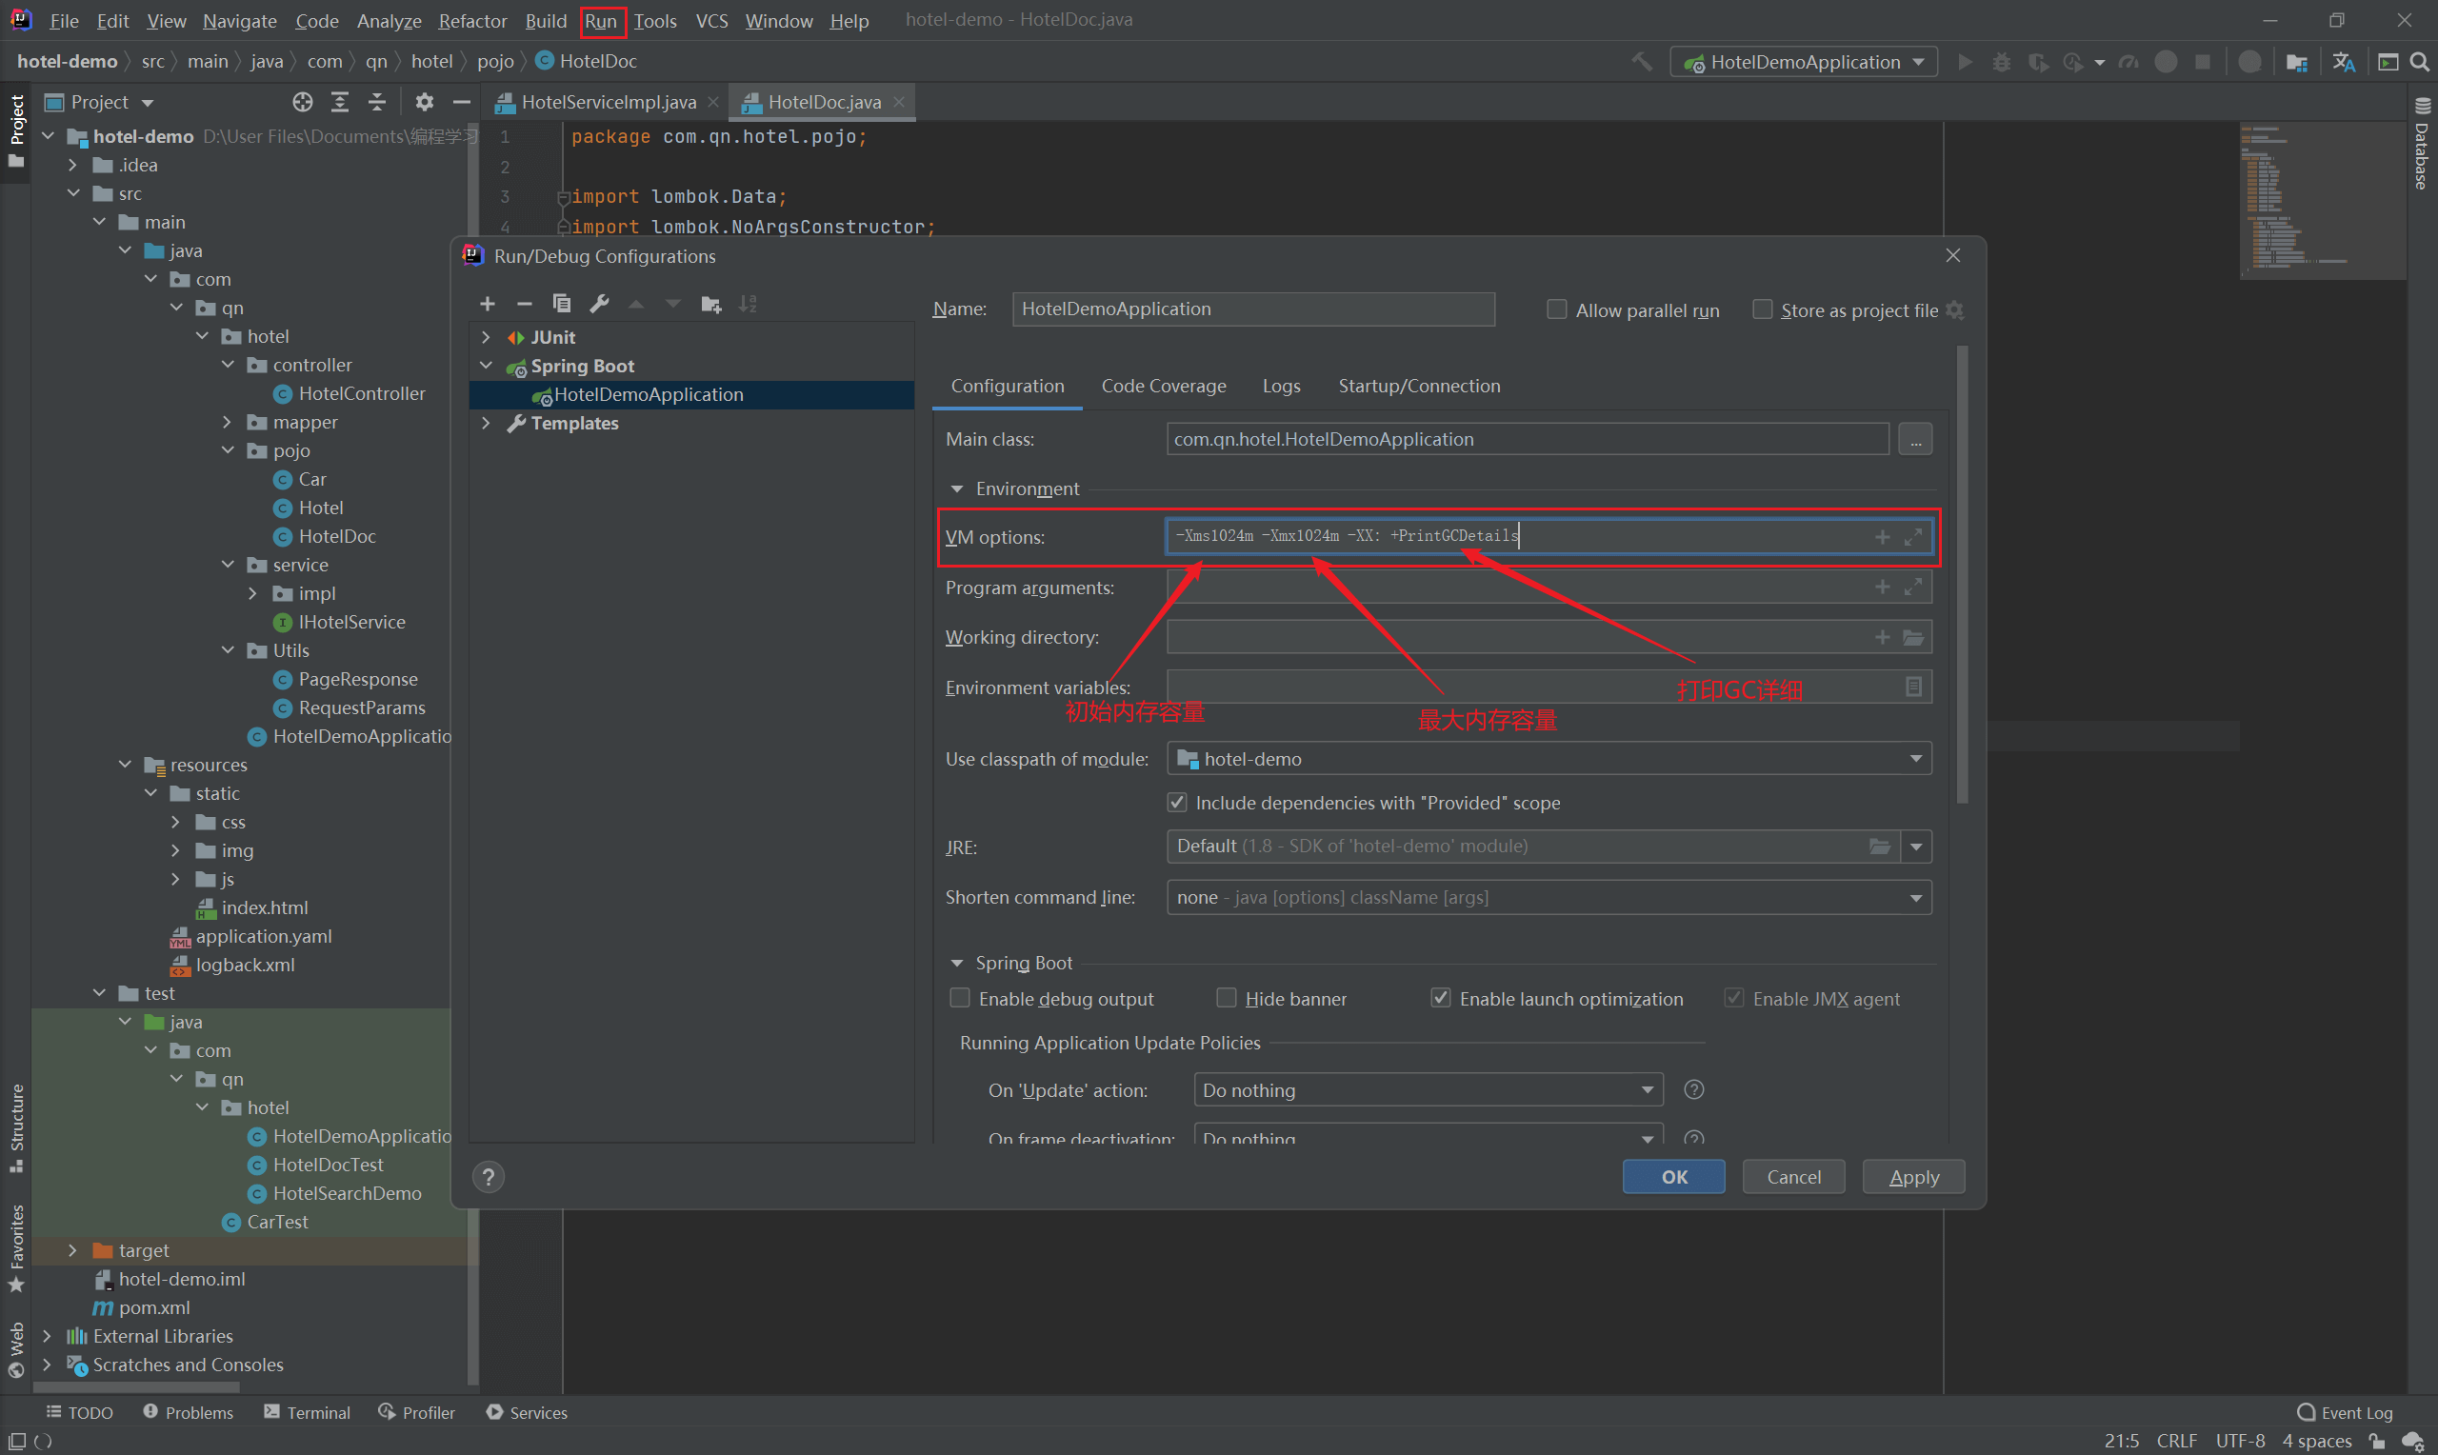Browse for Main class with ellipsis button
Screen dimensions: 2438x1455
pos(1914,439)
